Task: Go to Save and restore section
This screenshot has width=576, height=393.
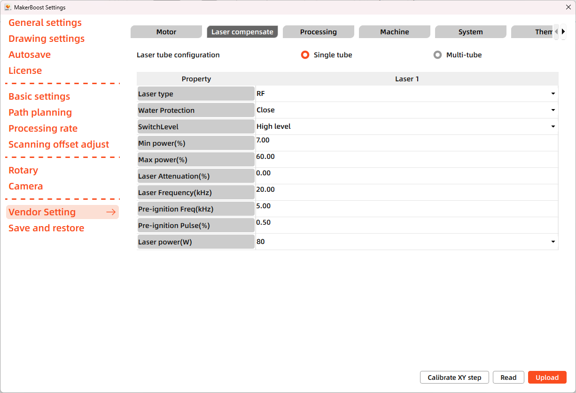Action: (46, 228)
